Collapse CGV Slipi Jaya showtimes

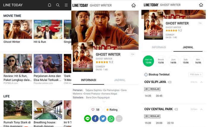201,82
